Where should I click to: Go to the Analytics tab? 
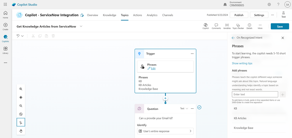pyautogui.click(x=152, y=15)
